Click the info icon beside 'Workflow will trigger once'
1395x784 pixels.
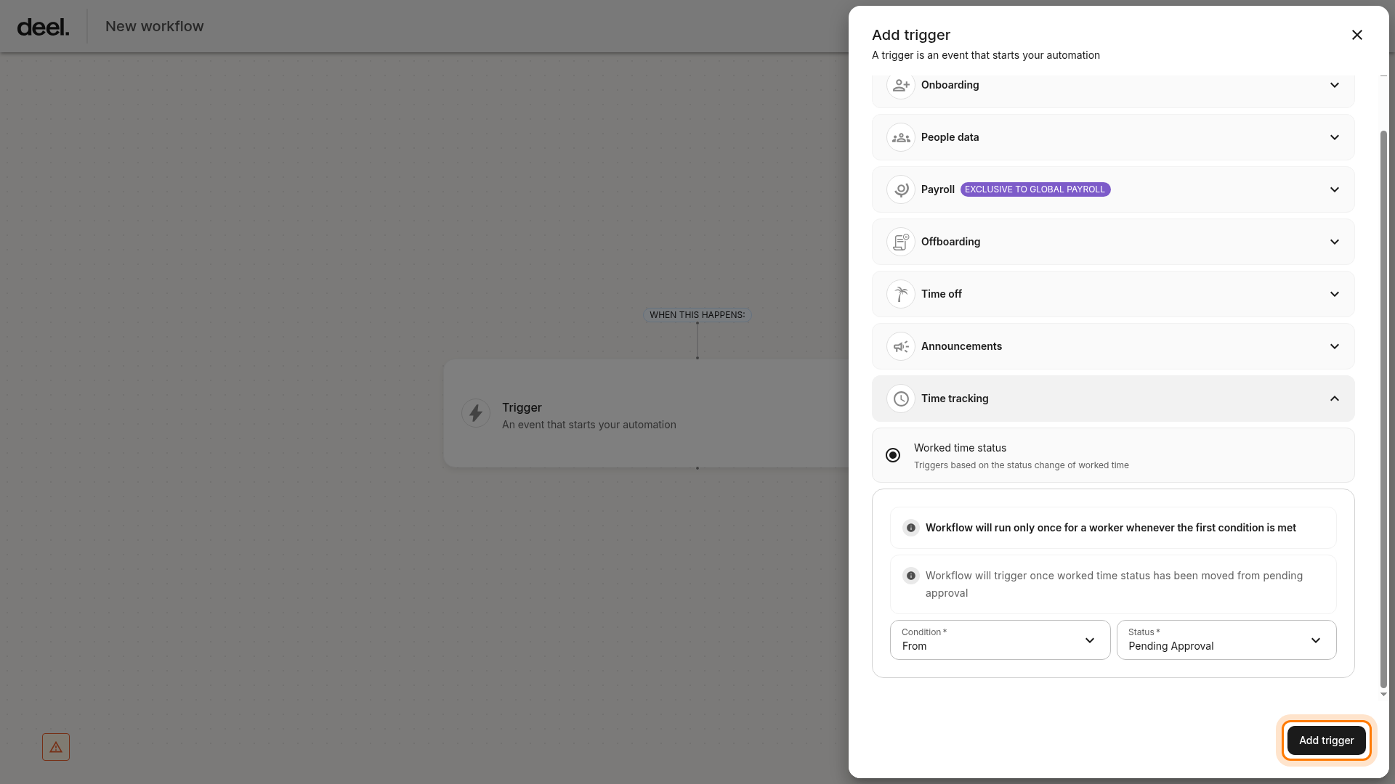pyautogui.click(x=910, y=576)
